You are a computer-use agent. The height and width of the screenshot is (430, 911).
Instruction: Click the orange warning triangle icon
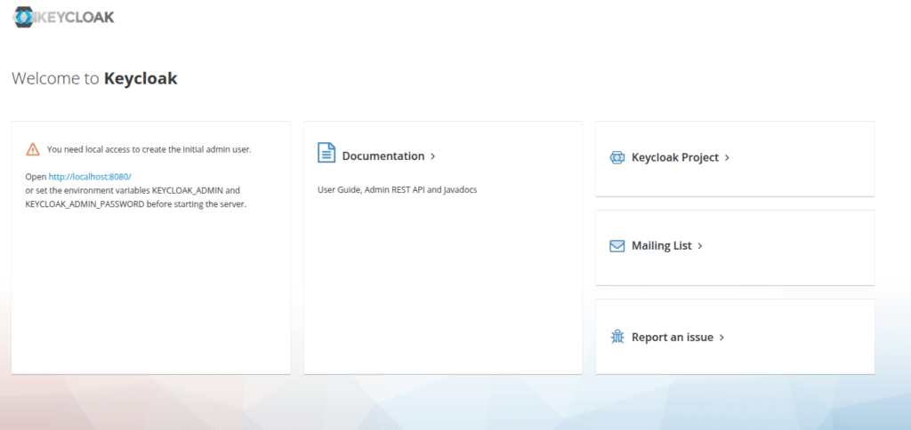point(33,149)
